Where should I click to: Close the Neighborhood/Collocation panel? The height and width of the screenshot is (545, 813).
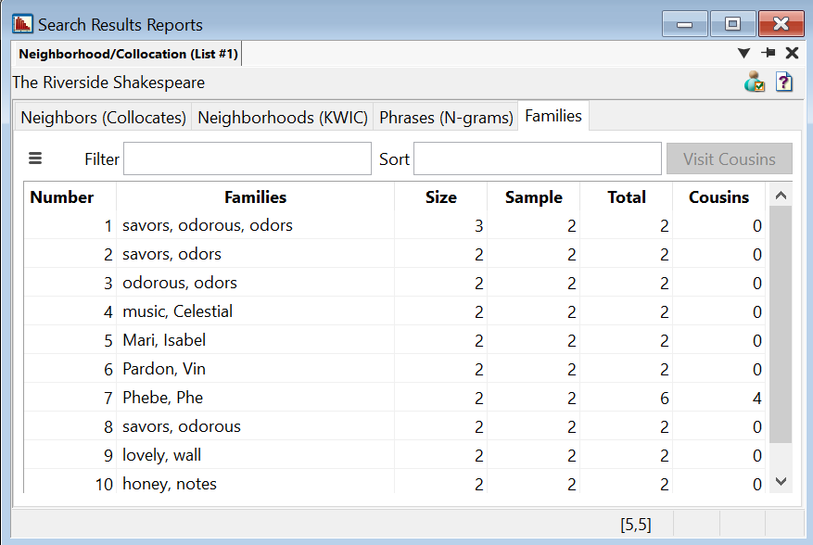[x=792, y=54]
